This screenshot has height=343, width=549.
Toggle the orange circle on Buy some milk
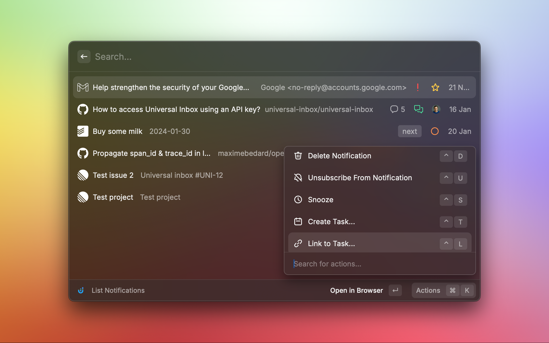tap(435, 131)
